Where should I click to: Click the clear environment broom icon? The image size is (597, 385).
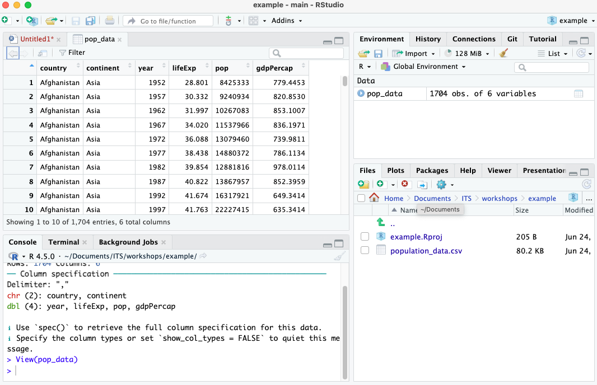pos(503,53)
